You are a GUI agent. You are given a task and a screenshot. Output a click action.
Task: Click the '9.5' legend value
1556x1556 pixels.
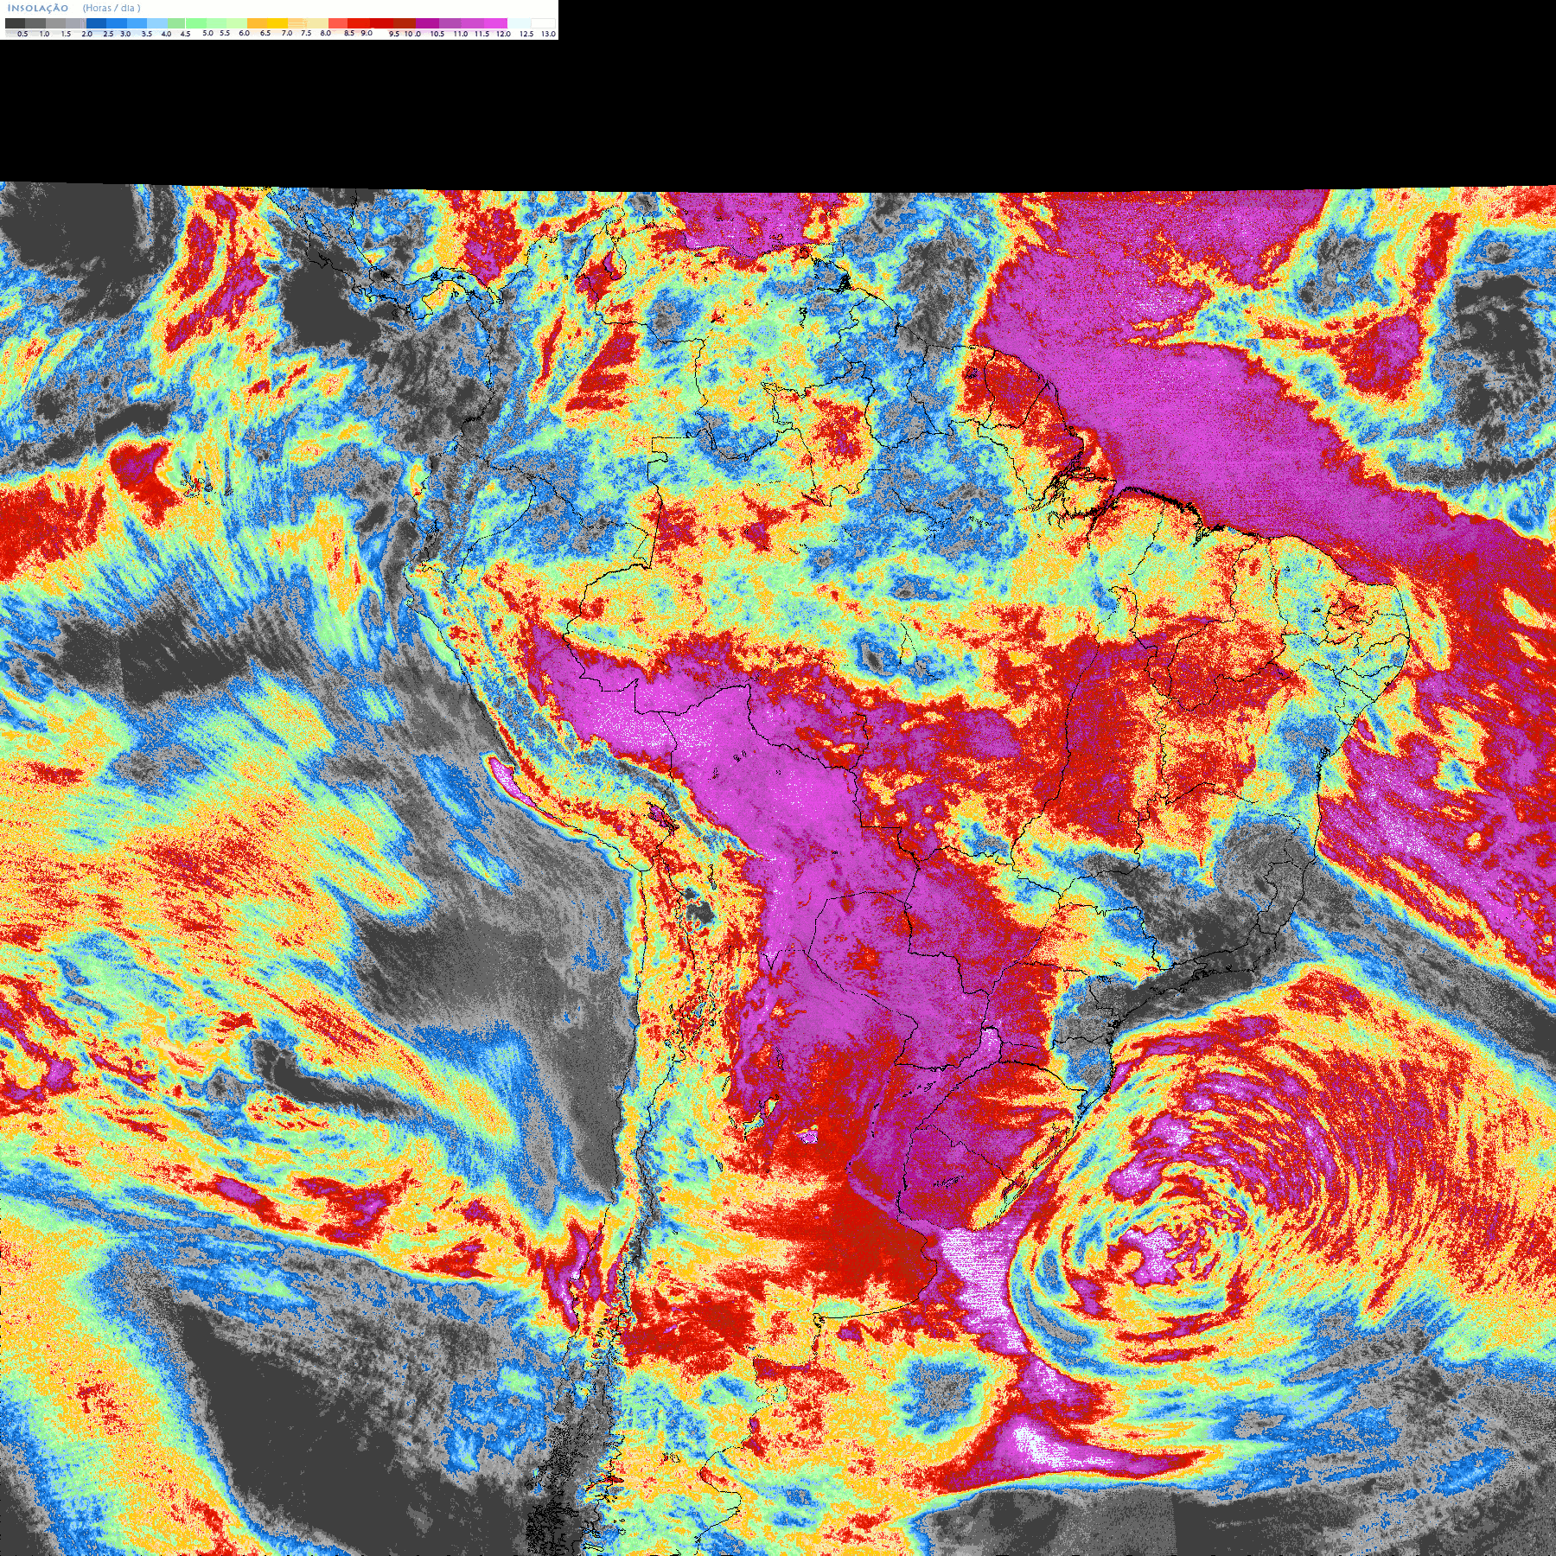394,34
